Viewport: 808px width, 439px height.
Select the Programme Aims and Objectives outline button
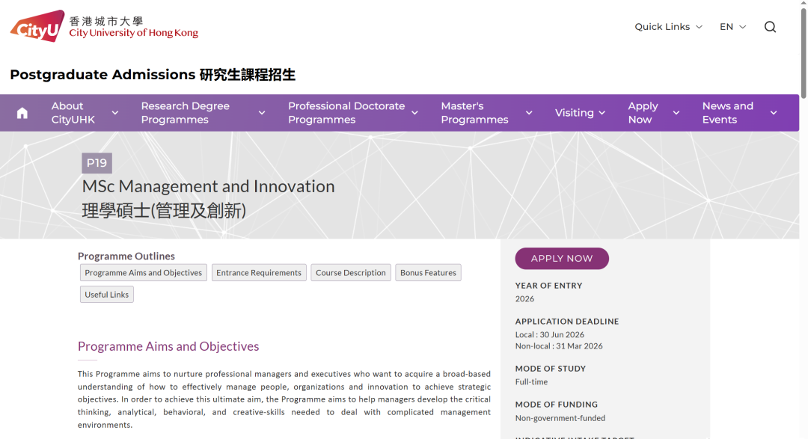click(x=143, y=272)
